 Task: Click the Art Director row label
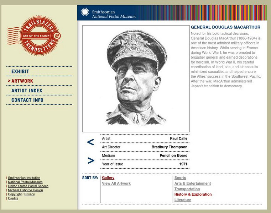pyautogui.click(x=111, y=147)
